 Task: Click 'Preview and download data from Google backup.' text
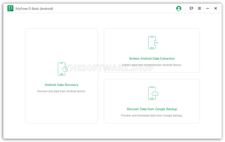(x=152, y=116)
